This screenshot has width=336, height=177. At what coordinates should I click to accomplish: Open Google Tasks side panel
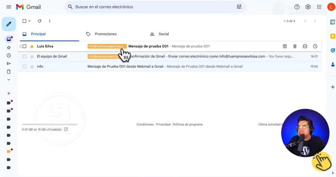[333, 50]
